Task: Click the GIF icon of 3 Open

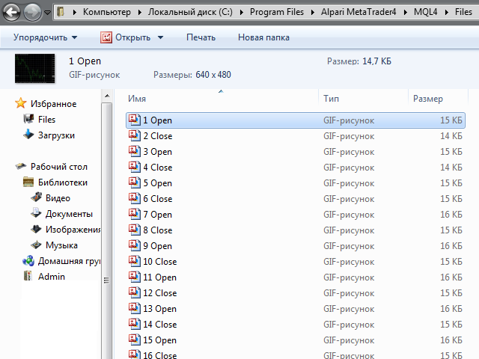Action: (135, 151)
